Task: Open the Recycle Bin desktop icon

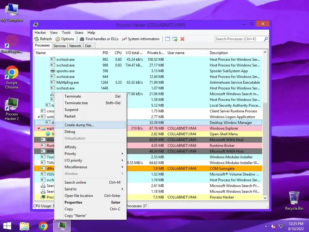Action: click(294, 201)
